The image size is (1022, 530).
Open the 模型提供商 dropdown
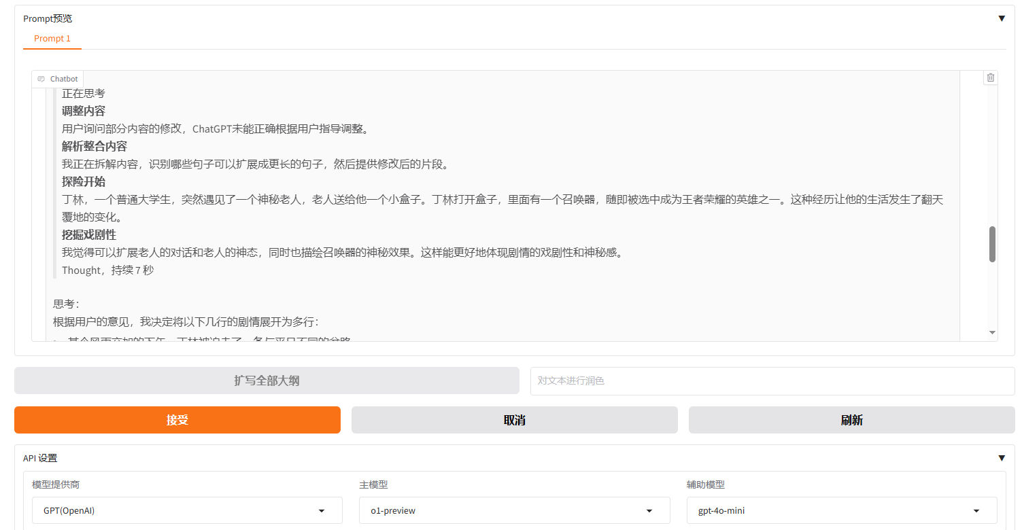click(x=187, y=510)
